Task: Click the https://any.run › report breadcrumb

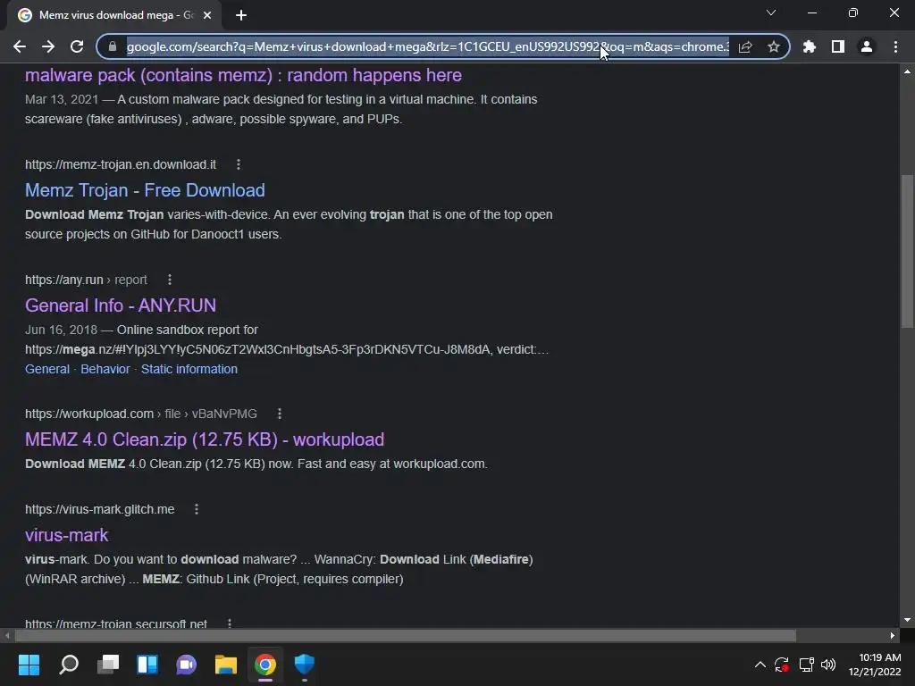Action: tap(86, 280)
